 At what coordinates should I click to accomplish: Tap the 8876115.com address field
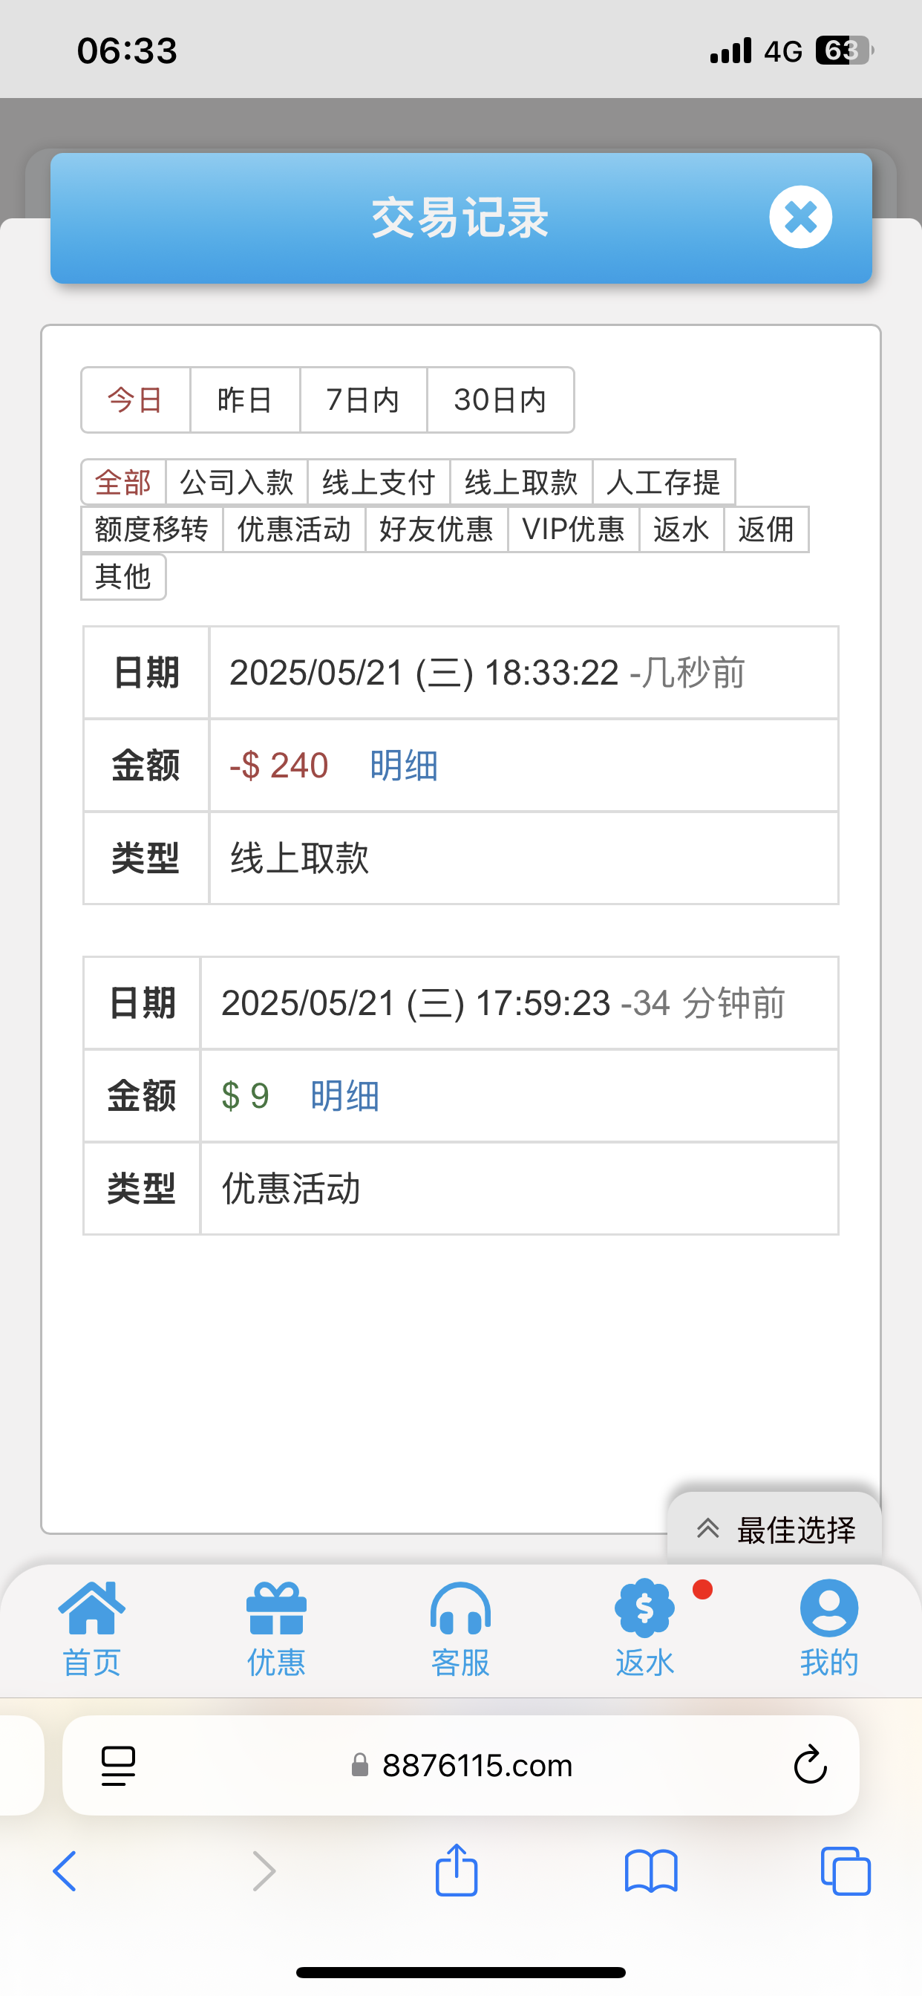click(461, 1765)
